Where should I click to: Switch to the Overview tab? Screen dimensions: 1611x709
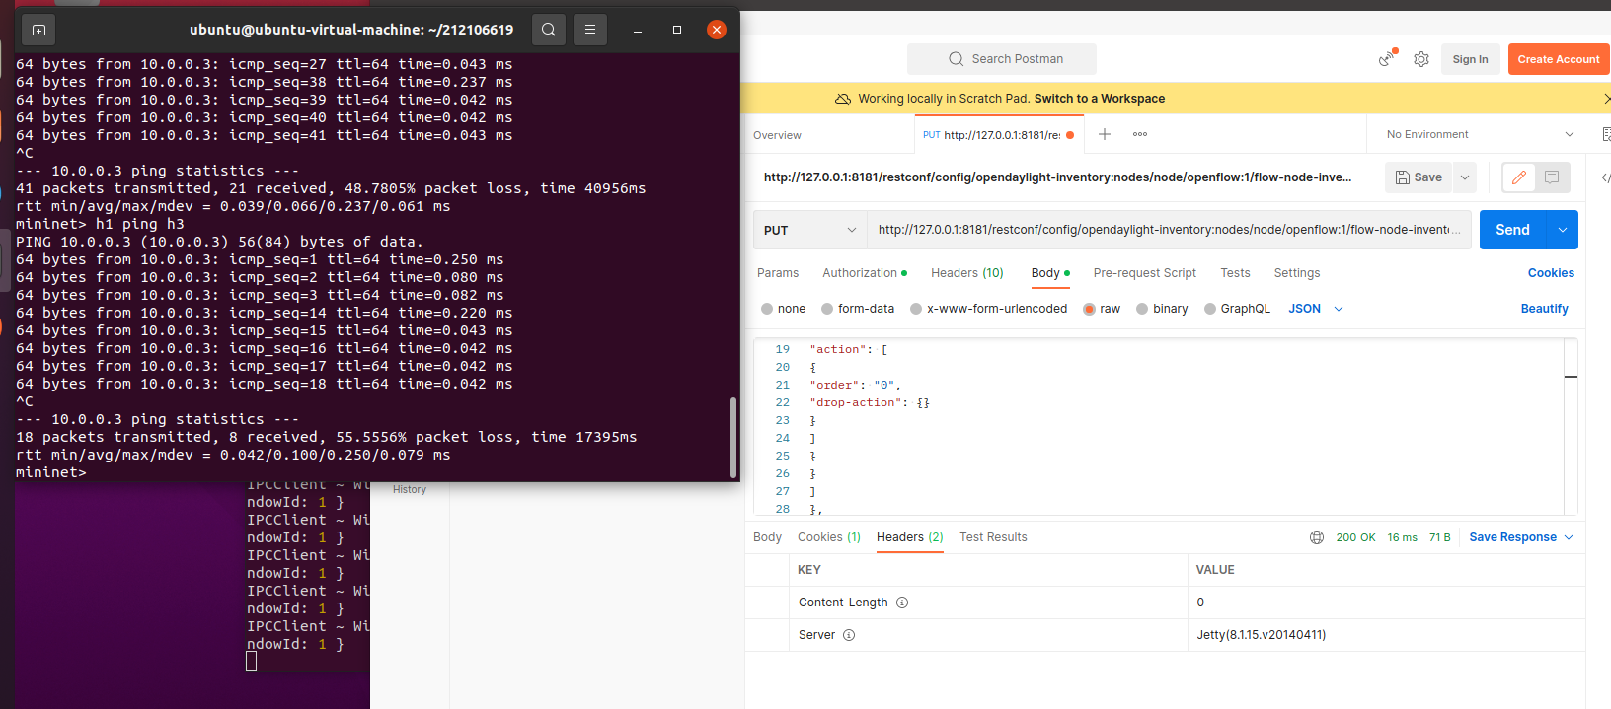[778, 135]
